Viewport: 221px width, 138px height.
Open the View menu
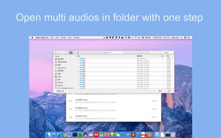(70, 38)
